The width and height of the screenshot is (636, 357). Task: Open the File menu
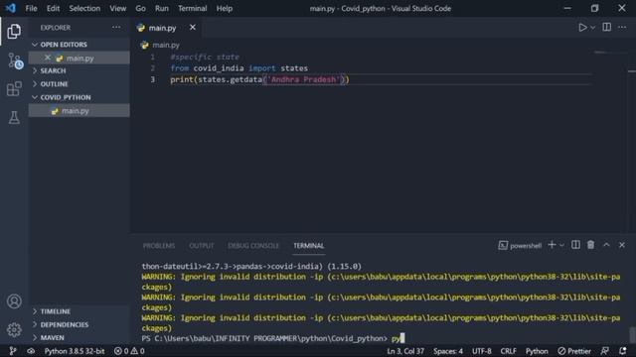(x=31, y=8)
